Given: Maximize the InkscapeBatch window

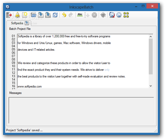Looking at the screenshot, I should tap(143, 6).
